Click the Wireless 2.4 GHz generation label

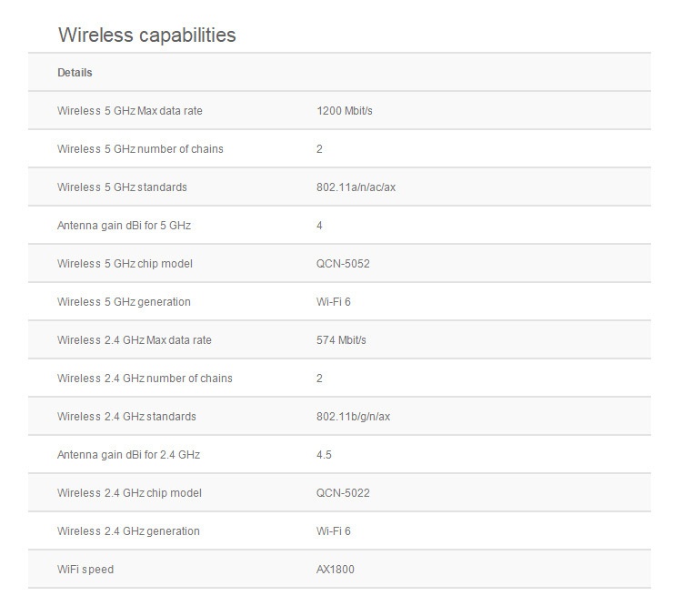coord(128,531)
